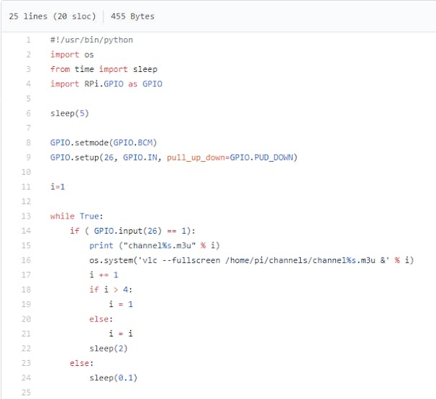This screenshot has width=436, height=399.
Task: Select line number 13 in the gutter
Action: pyautogui.click(x=26, y=216)
